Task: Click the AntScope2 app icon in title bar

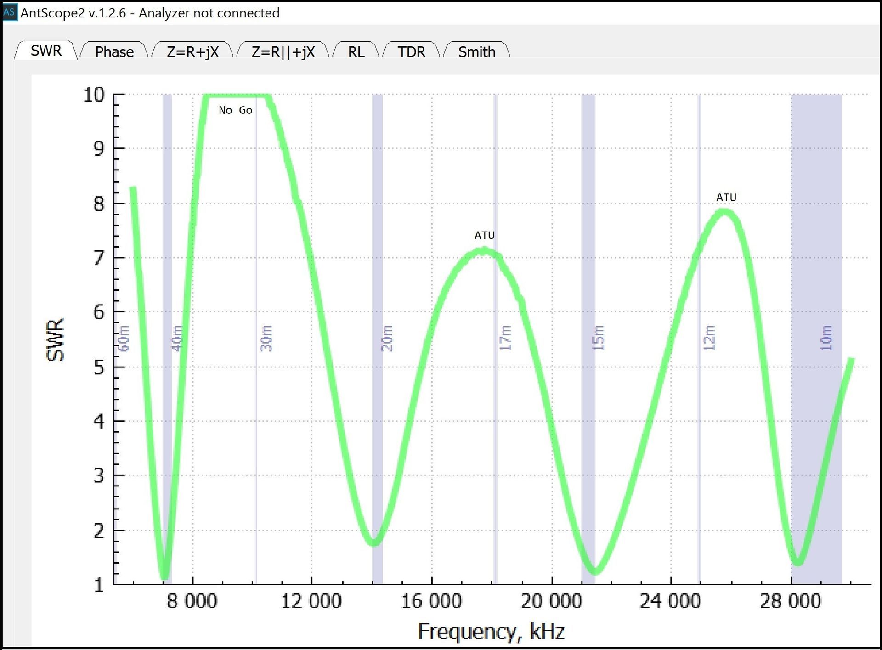Action: [x=9, y=12]
